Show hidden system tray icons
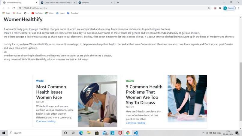Viewport: 242px width, 136px height. tap(203, 133)
